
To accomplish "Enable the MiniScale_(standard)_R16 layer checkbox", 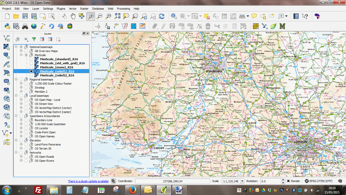I will coord(31,59).
